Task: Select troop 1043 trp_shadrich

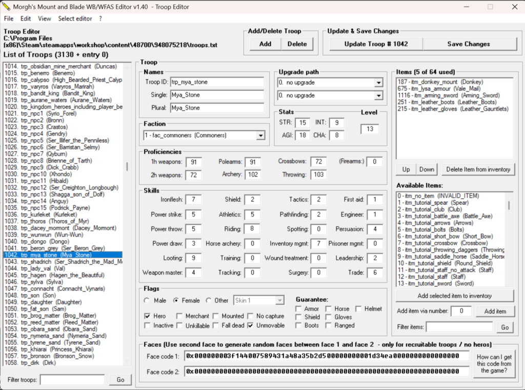Action: pos(63,262)
